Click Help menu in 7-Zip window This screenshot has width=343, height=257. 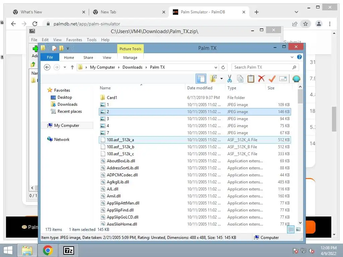105,40
